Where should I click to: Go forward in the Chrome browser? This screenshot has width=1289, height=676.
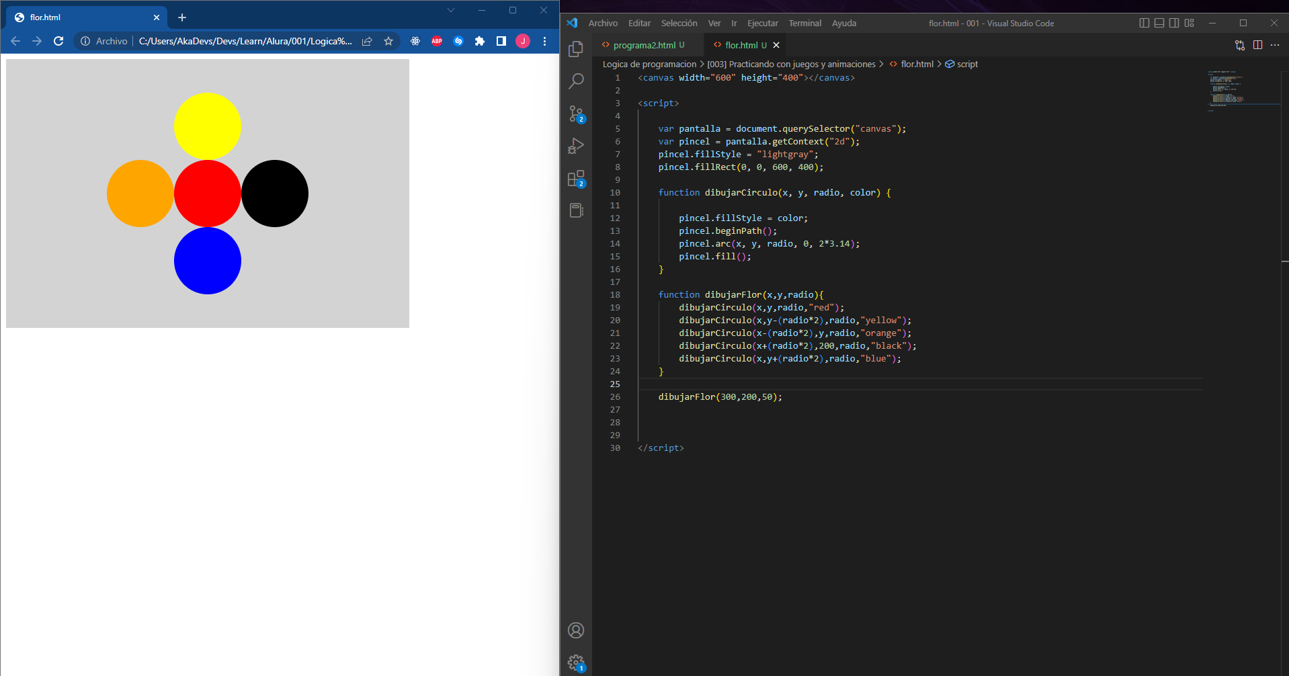click(37, 41)
